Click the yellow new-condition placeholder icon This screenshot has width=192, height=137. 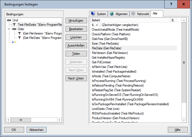tap(15, 42)
